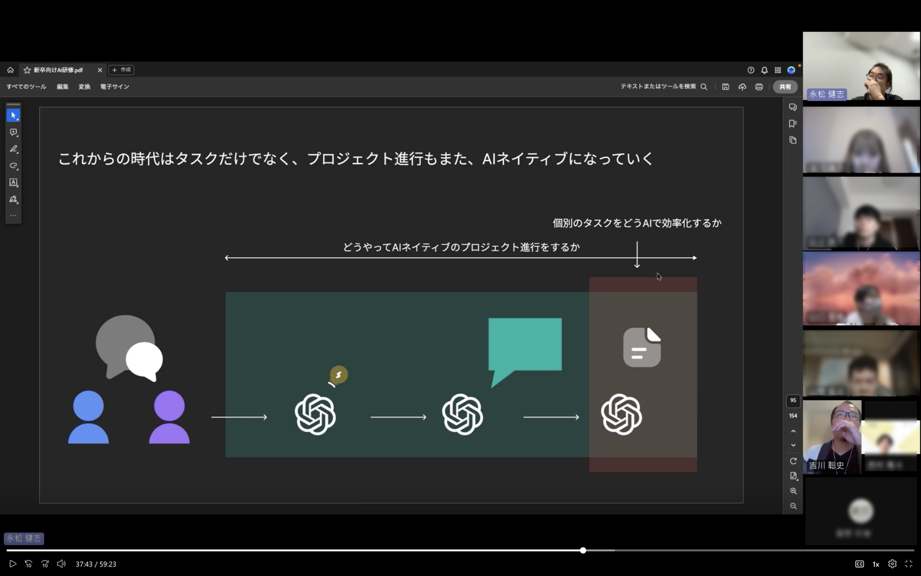921x576 pixels.
Task: Open the 編集 menu
Action: click(63, 87)
